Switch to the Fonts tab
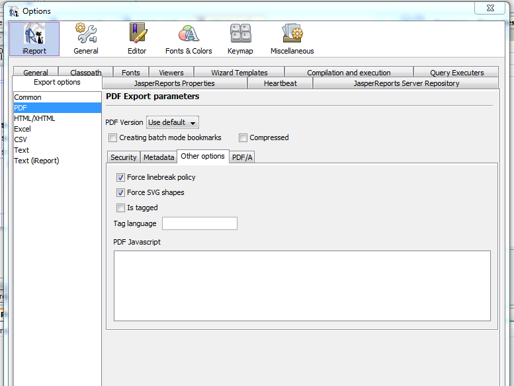This screenshot has width=514, height=386. point(131,72)
